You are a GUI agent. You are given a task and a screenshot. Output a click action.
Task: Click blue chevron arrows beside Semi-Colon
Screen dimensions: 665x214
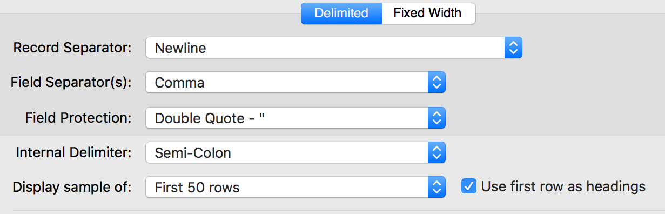click(x=436, y=153)
